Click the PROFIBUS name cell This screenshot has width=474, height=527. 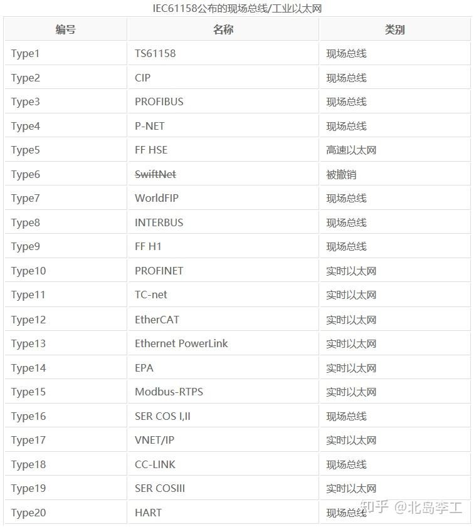click(159, 102)
